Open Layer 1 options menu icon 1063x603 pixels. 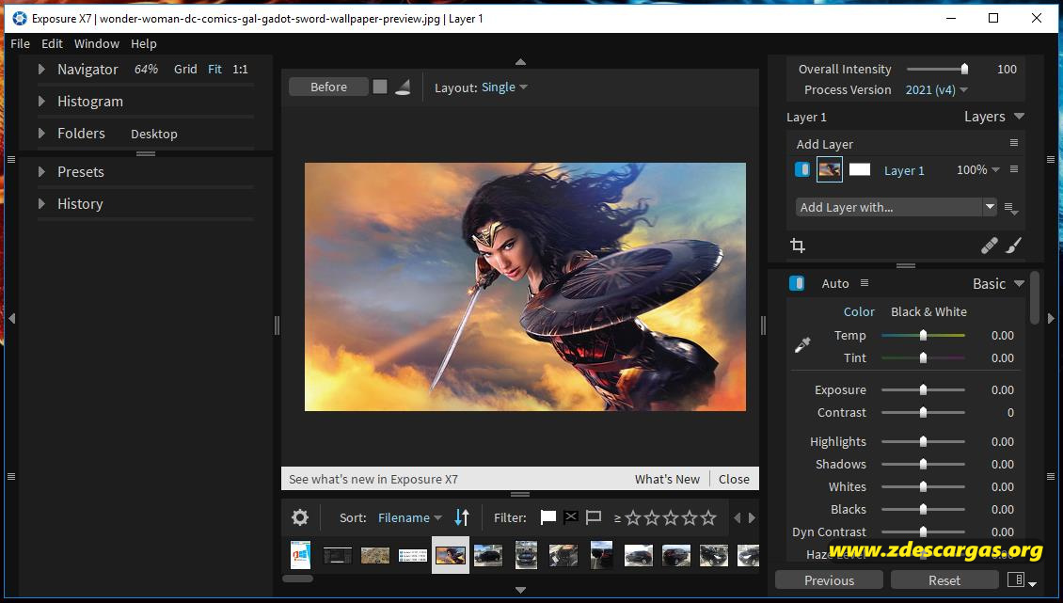coord(1013,169)
